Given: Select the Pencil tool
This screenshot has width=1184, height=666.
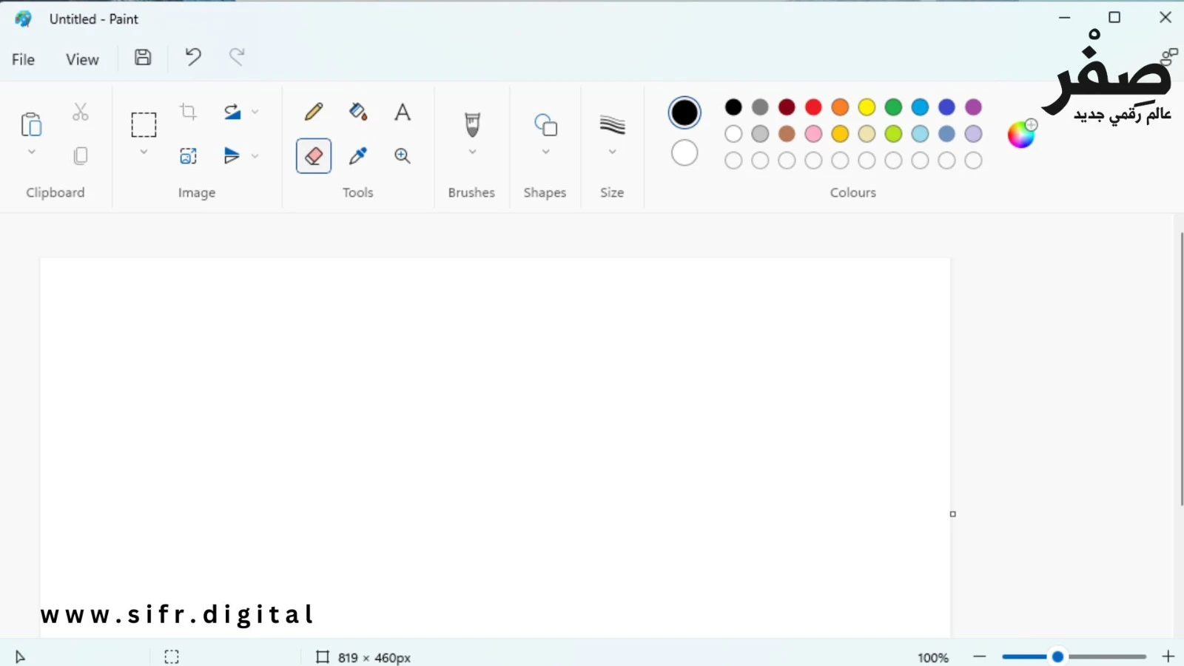Looking at the screenshot, I should tap(314, 112).
